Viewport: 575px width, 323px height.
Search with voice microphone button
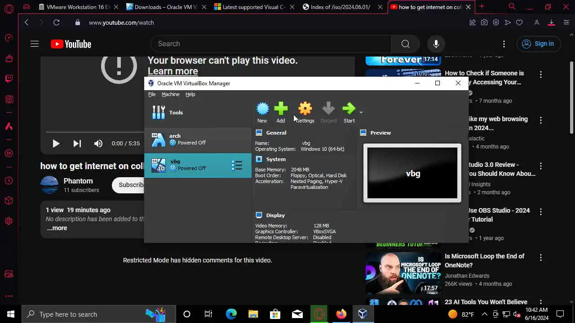pos(436,44)
